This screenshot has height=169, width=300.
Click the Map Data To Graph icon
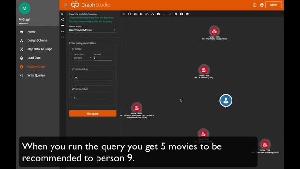click(x=22, y=49)
